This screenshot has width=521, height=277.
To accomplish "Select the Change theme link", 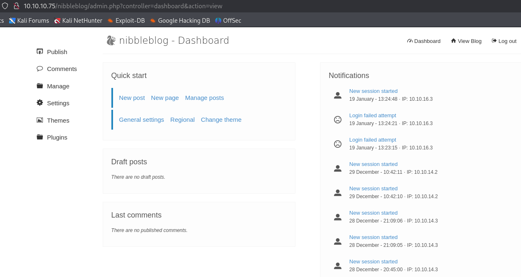I will point(221,120).
